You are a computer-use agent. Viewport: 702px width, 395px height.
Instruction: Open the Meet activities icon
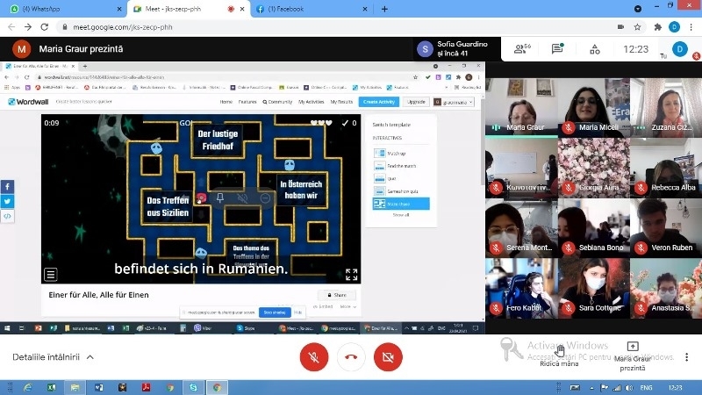(x=596, y=49)
